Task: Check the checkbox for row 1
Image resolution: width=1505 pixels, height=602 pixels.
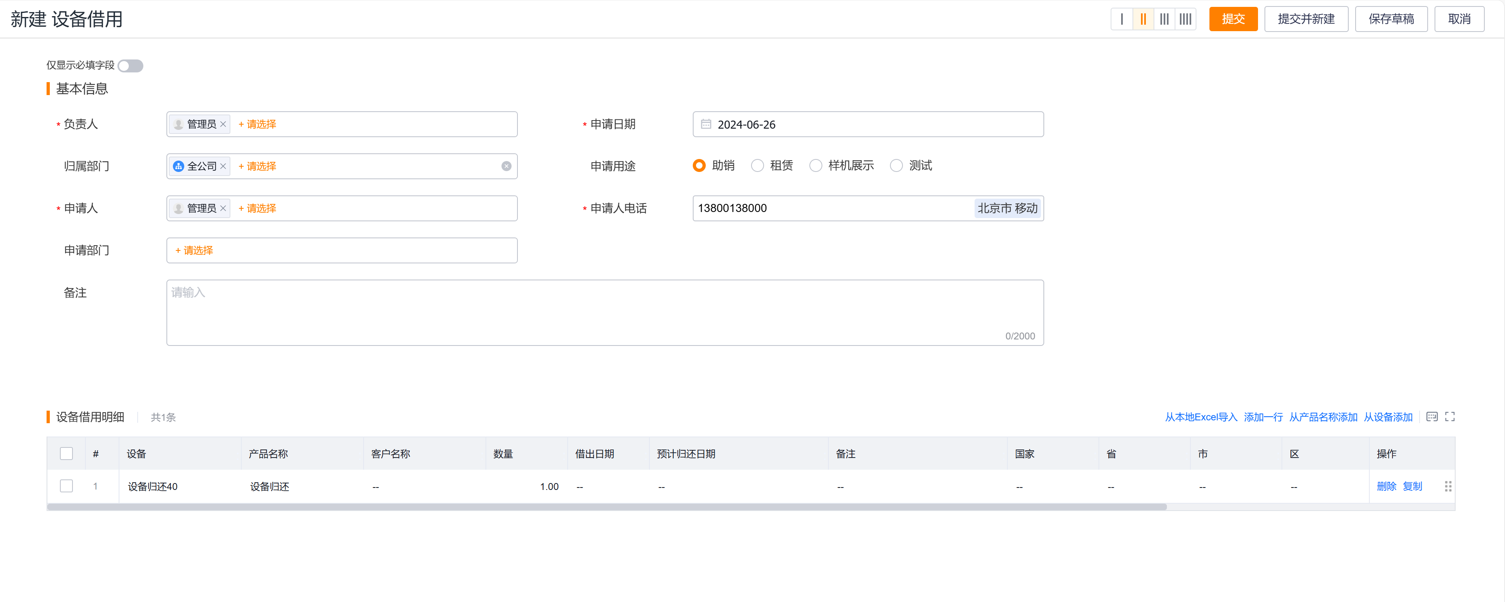Action: coord(66,486)
